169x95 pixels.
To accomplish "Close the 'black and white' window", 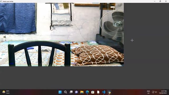I will [166, 1].
